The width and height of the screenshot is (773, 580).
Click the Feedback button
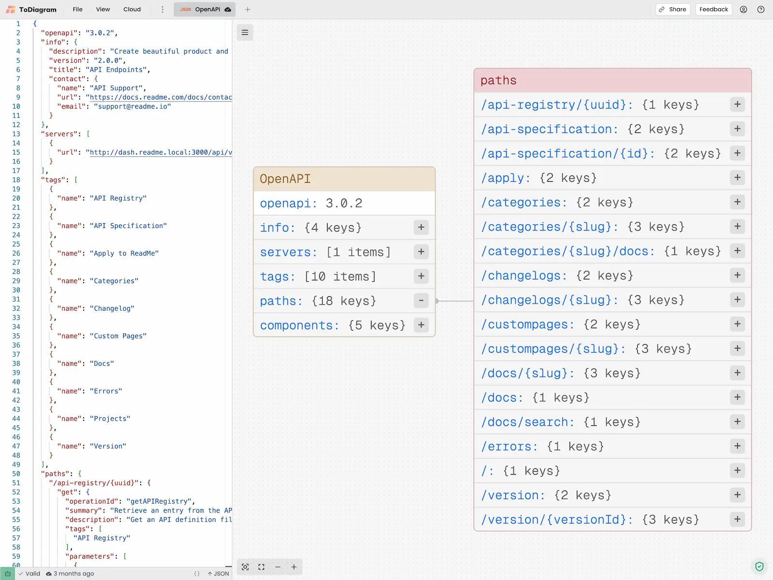pyautogui.click(x=714, y=9)
